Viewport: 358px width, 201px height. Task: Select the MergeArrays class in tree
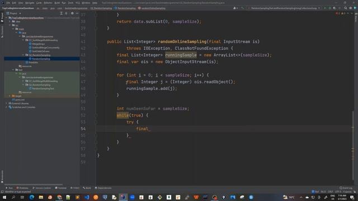pos(37,44)
